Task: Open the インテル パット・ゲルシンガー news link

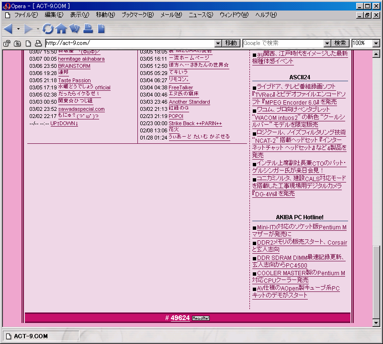Action: click(x=299, y=167)
